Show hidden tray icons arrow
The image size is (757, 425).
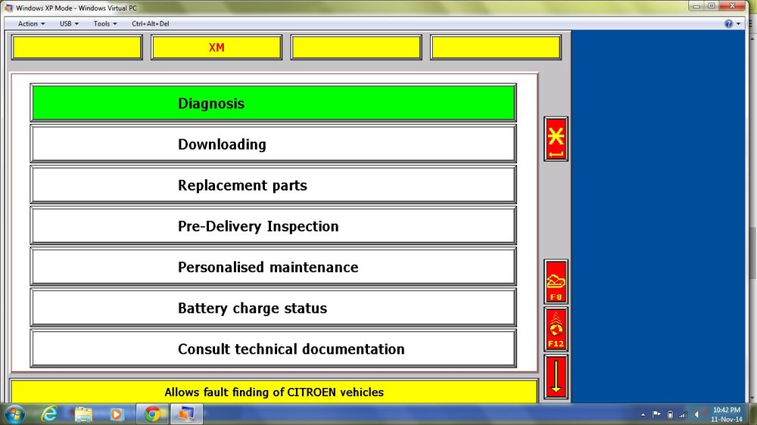(x=643, y=414)
